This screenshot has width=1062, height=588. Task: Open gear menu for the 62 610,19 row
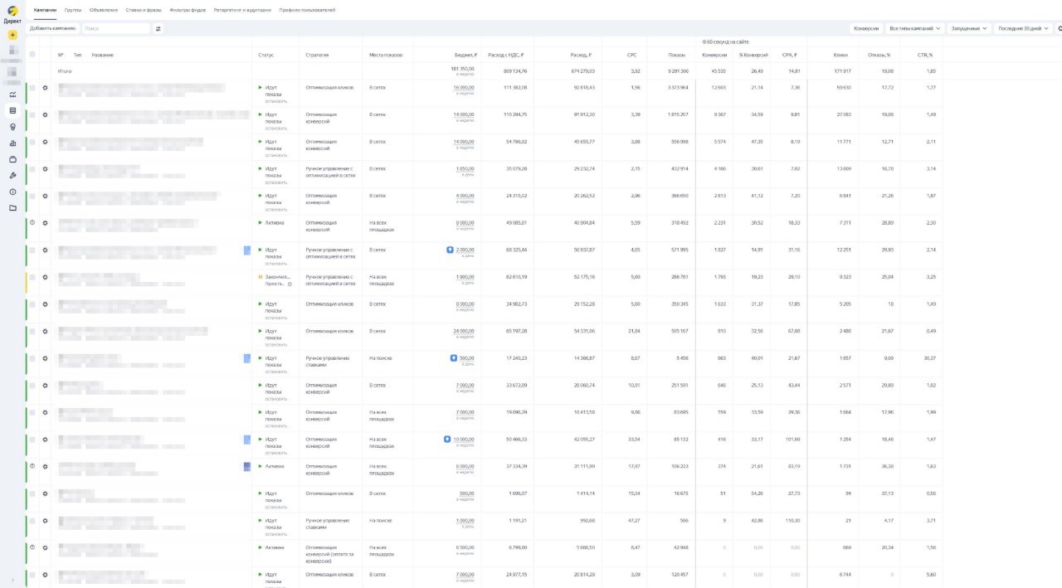(x=46, y=277)
